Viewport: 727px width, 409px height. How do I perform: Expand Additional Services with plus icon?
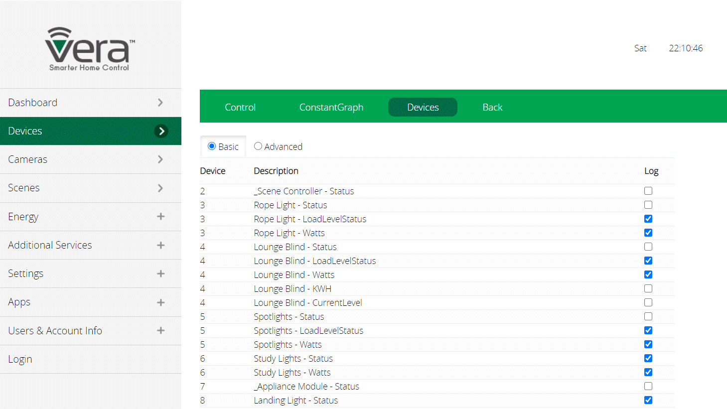pyautogui.click(x=160, y=245)
